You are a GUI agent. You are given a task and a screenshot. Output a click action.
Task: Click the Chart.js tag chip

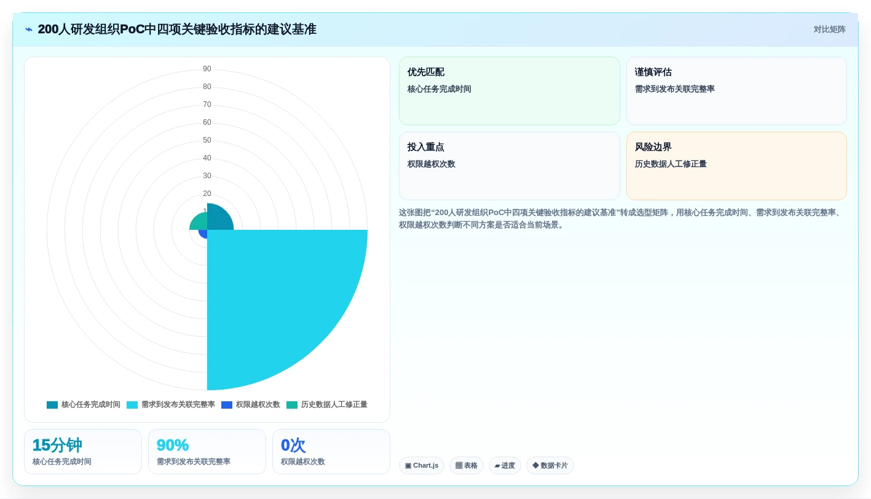pos(422,465)
